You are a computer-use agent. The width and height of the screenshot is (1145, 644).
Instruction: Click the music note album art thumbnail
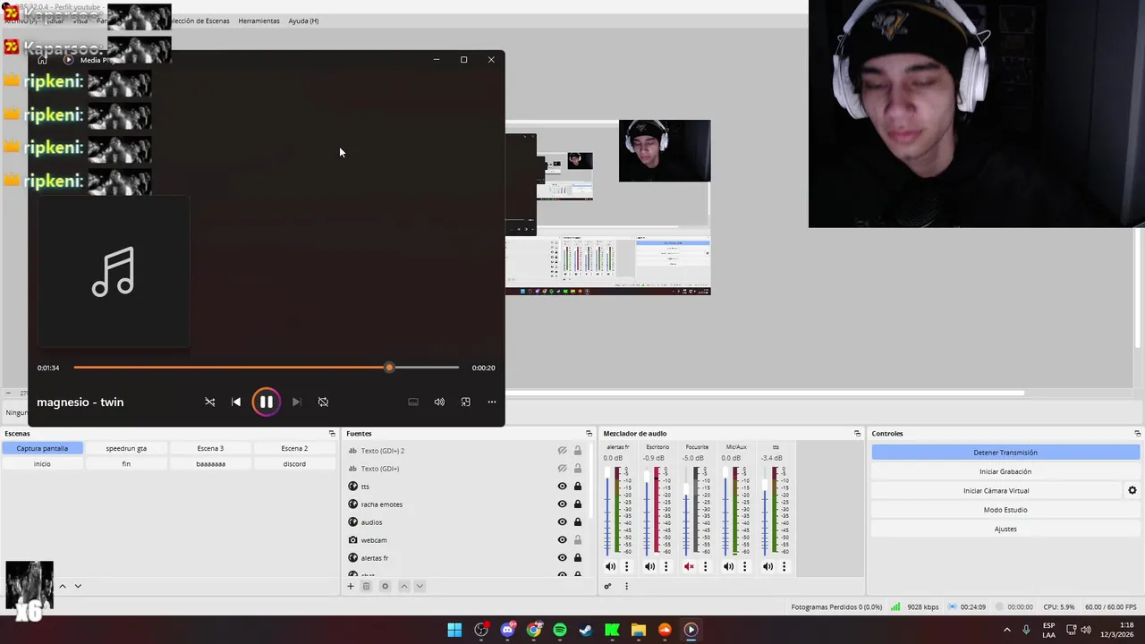tap(114, 271)
